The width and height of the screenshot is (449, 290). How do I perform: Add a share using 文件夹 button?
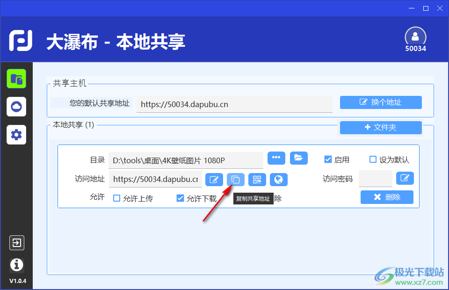point(381,127)
